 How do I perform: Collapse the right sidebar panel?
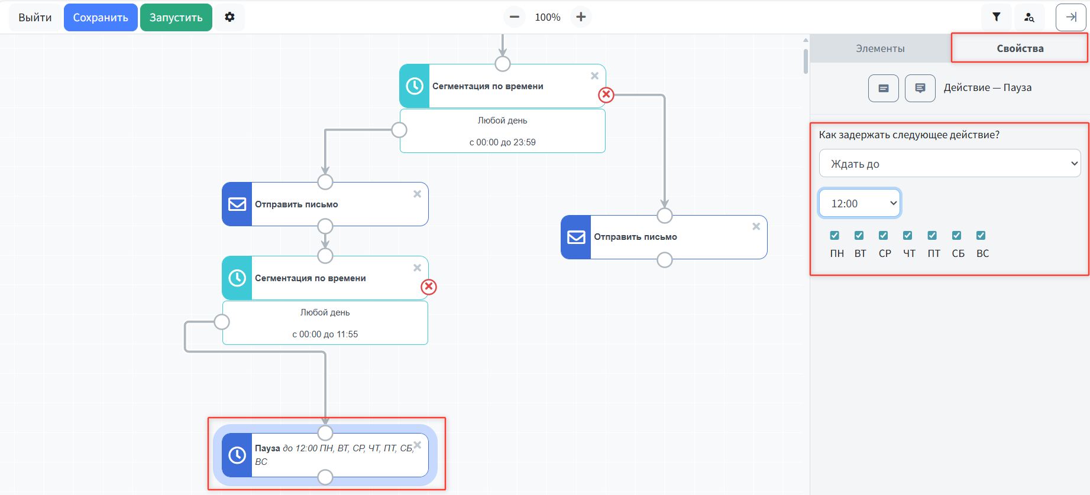point(1070,17)
